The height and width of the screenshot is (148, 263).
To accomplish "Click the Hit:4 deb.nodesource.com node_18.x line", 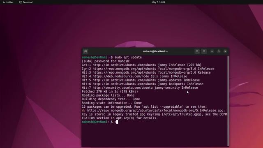I will (x=134, y=76).
